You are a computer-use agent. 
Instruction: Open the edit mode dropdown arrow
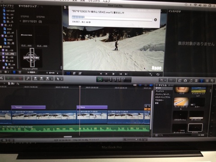tap(52, 79)
